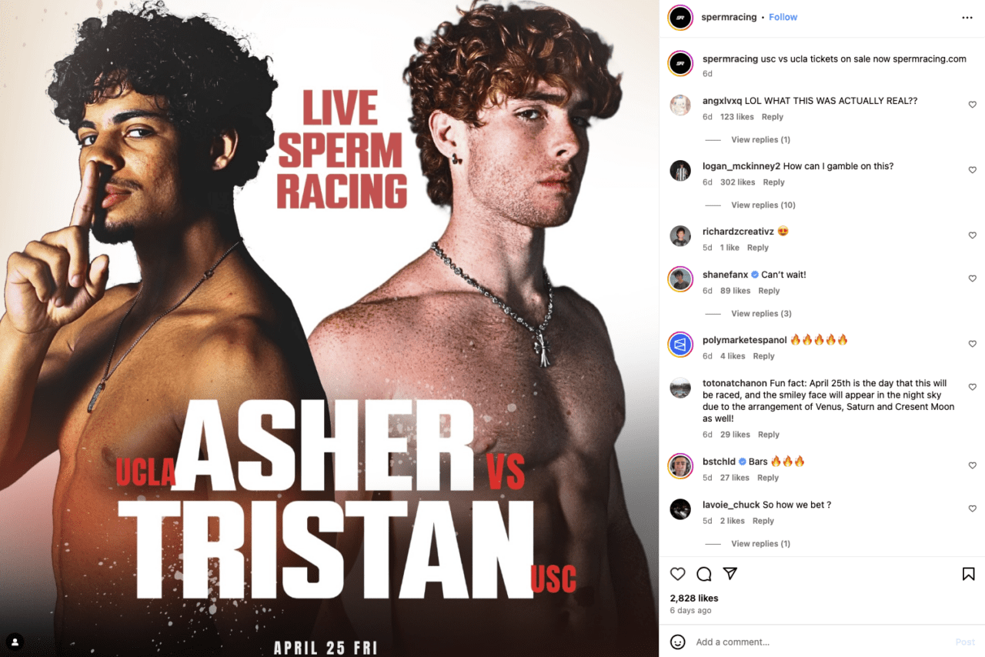This screenshot has width=985, height=657.
Task: Open more options three-dot menu
Action: coord(967,18)
